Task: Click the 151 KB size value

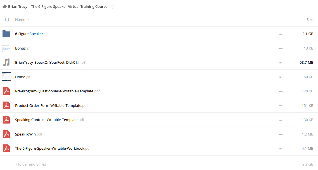Action: (x=307, y=105)
